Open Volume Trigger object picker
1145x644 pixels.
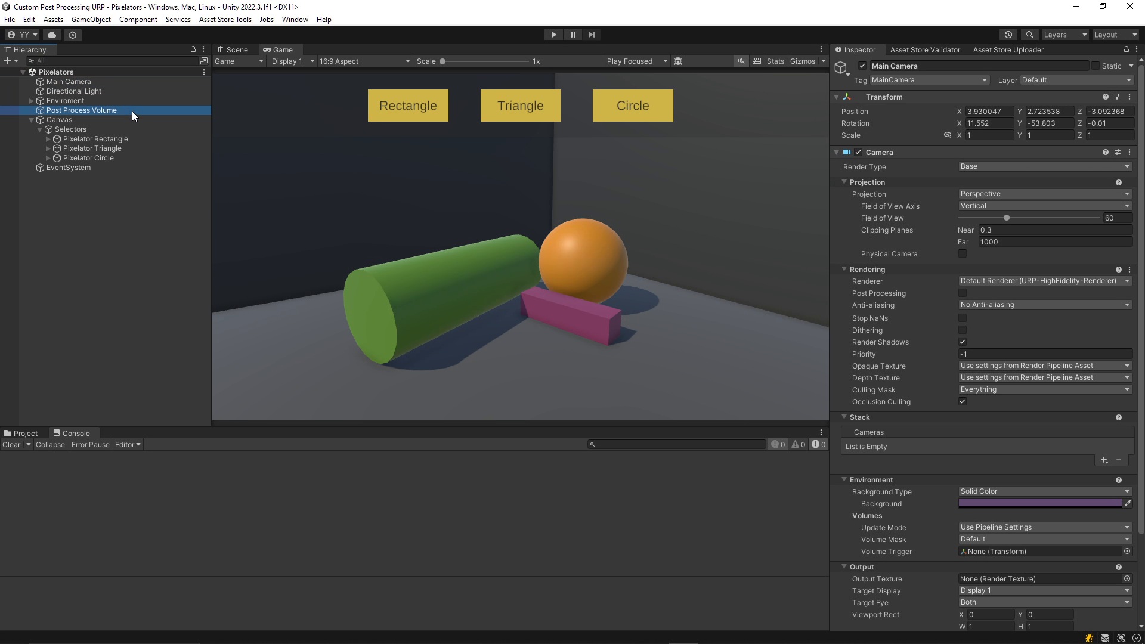1127,552
